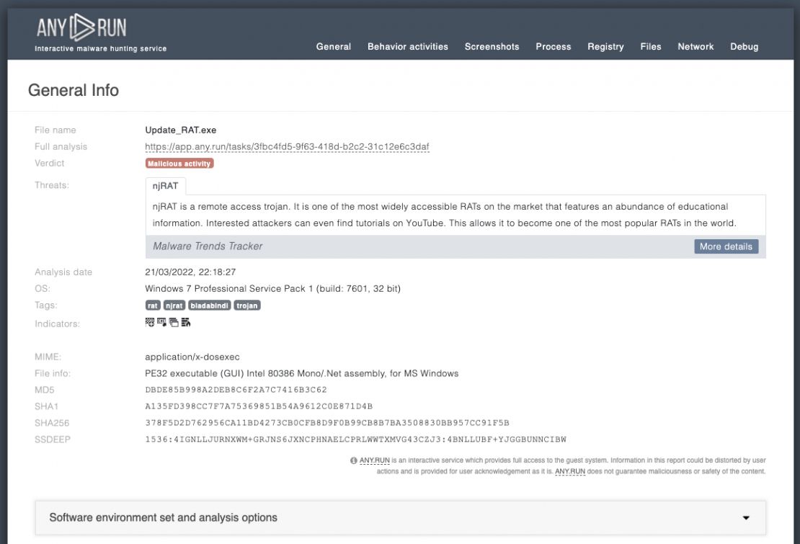Select the njRAT threat tab
The height and width of the screenshot is (544, 800).
165,186
